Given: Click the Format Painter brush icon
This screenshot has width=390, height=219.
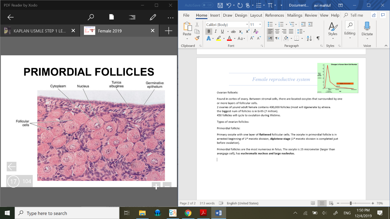Looking at the screenshot, I should pyautogui.click(x=197, y=38).
